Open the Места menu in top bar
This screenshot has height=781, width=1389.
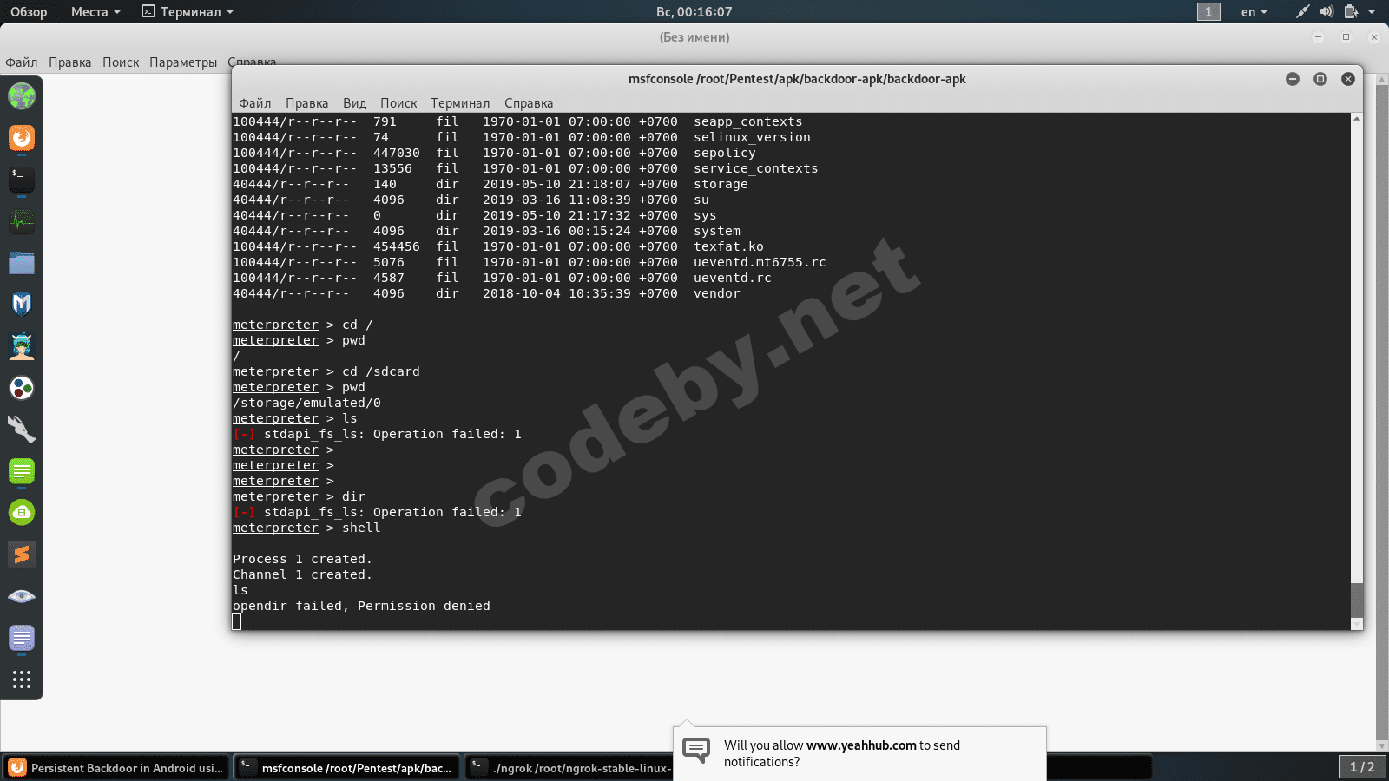[95, 12]
